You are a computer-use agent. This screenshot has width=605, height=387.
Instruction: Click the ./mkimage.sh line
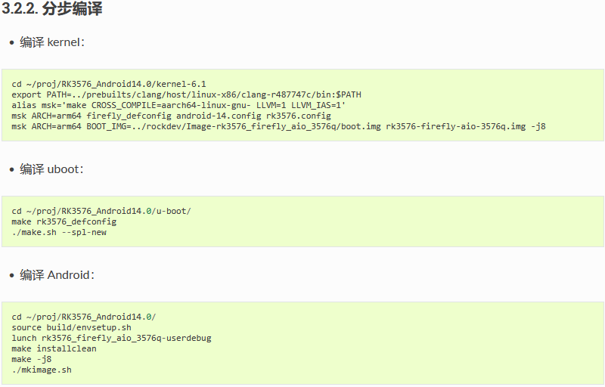(x=42, y=370)
